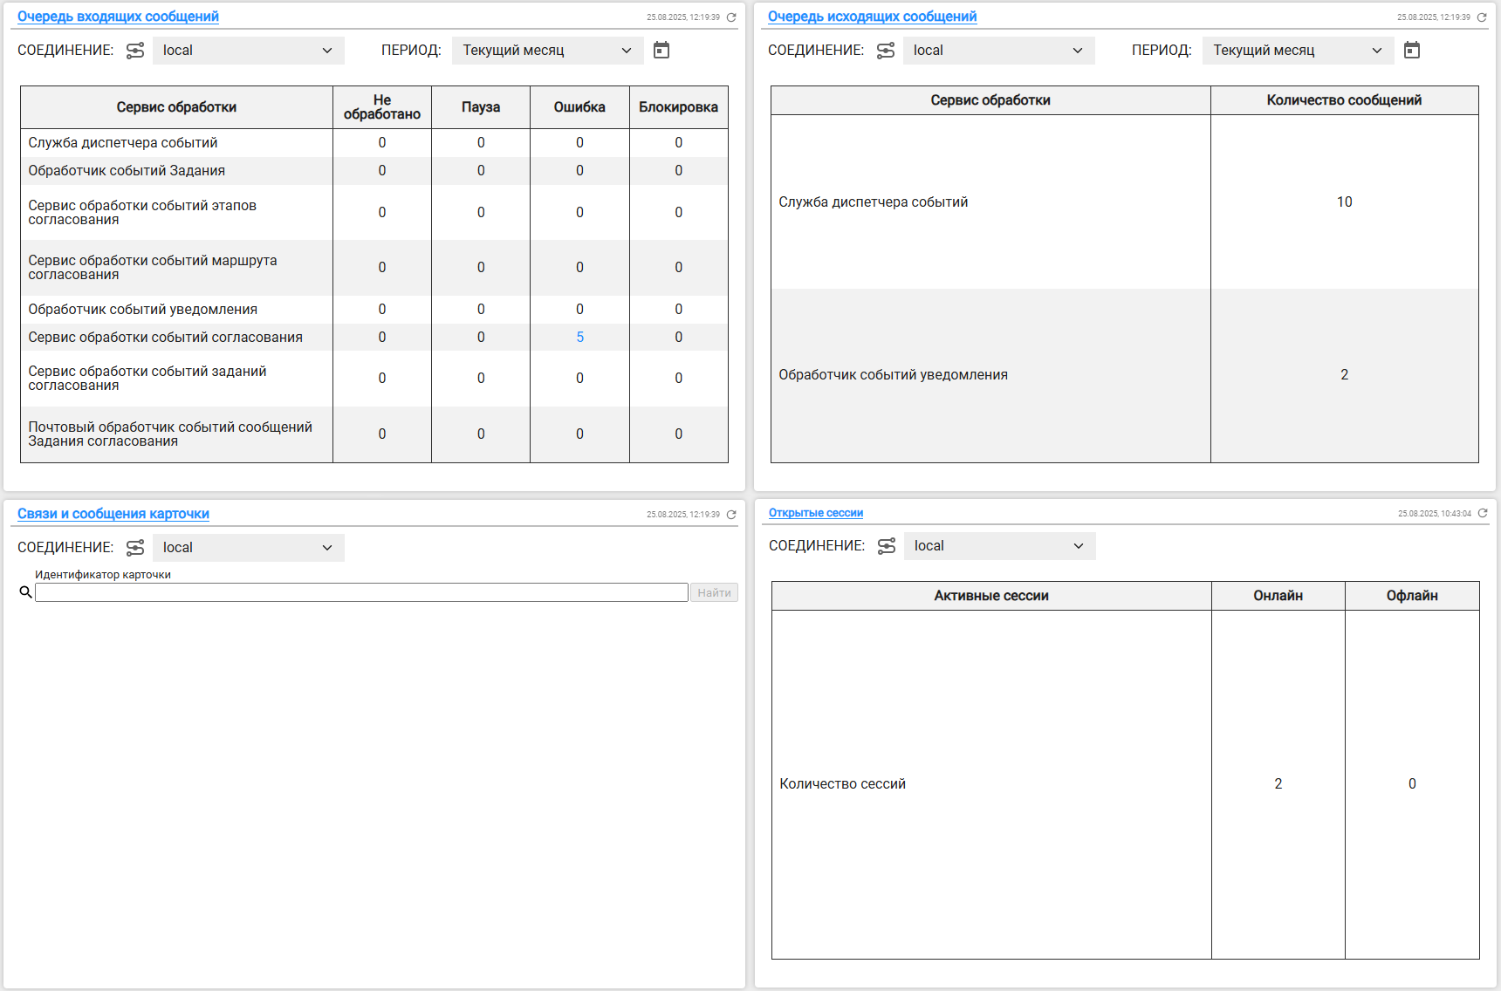Refresh the outgoing messages queue panel
1501x991 pixels.
[1482, 17]
